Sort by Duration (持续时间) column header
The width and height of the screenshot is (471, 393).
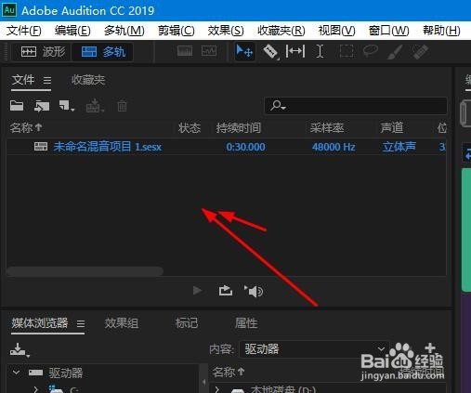(x=238, y=127)
